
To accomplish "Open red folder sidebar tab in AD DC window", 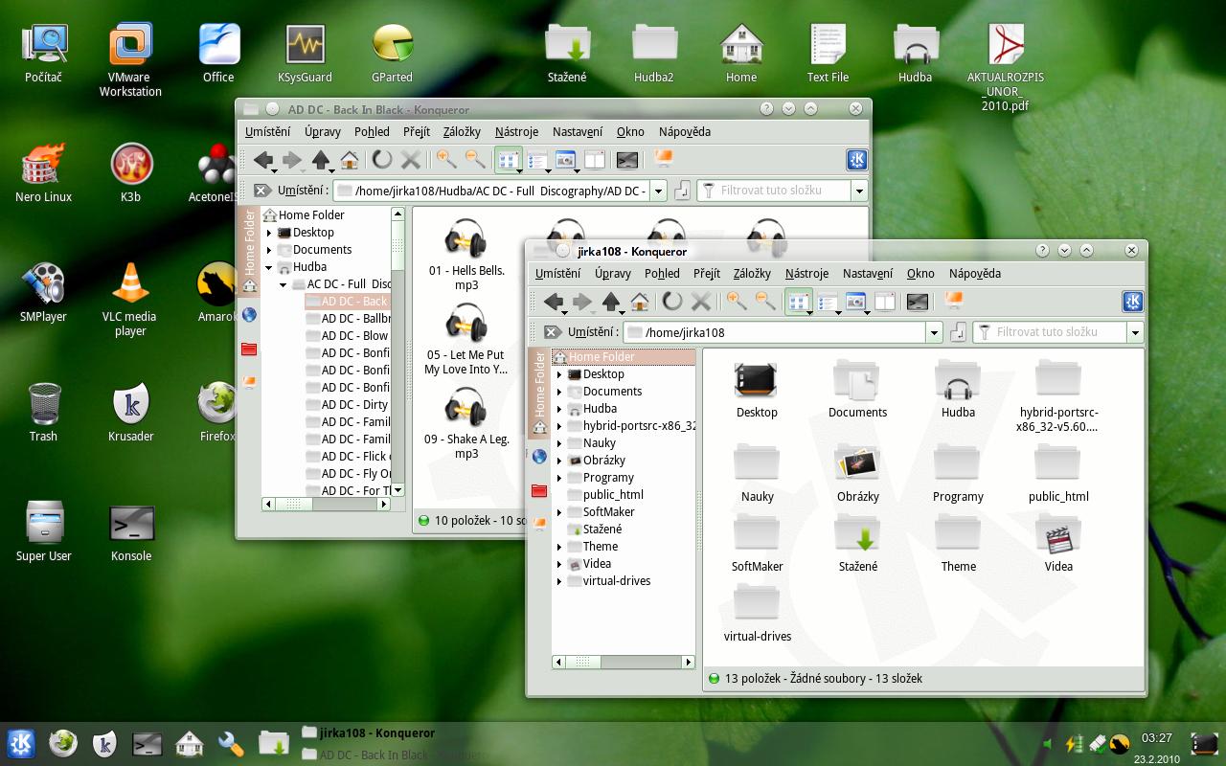I will point(249,349).
